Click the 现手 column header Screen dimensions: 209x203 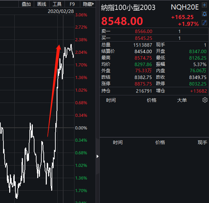pyautogui.click(x=202, y=142)
